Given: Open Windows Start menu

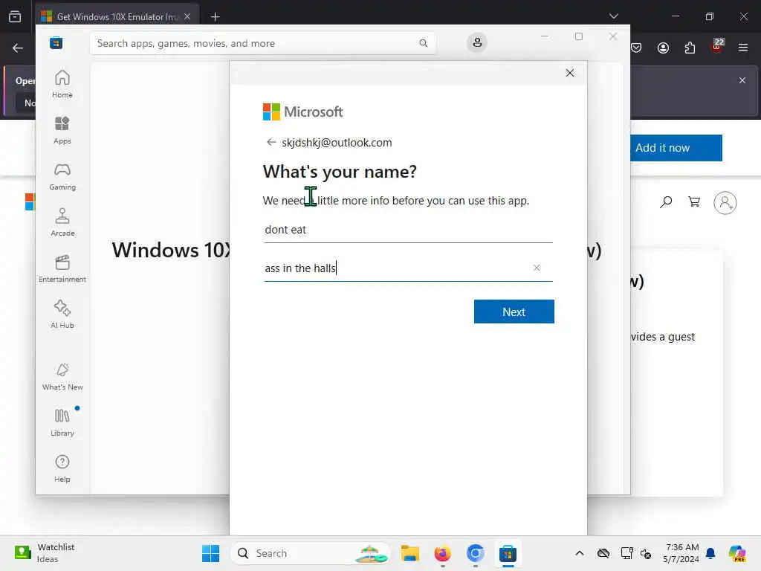Looking at the screenshot, I should pos(210,553).
